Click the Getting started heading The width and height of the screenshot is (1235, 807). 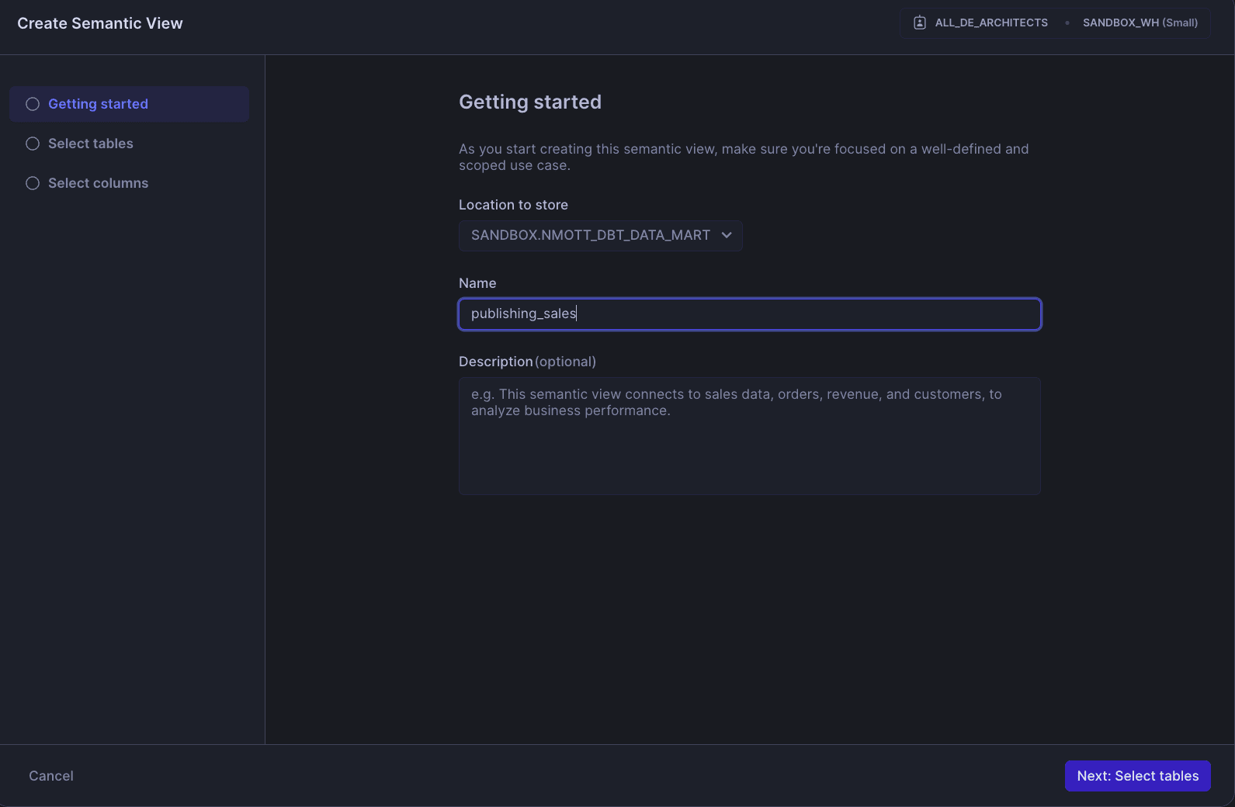530,102
